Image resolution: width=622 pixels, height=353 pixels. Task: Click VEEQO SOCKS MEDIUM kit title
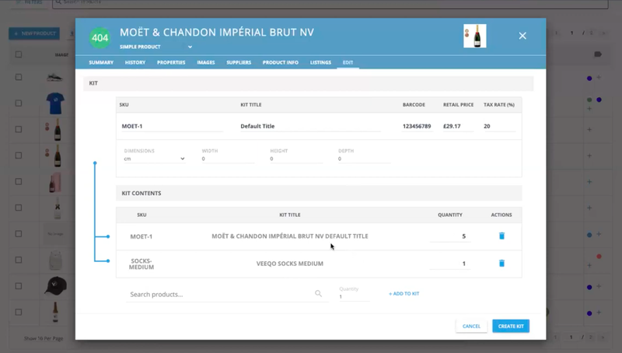click(x=290, y=264)
